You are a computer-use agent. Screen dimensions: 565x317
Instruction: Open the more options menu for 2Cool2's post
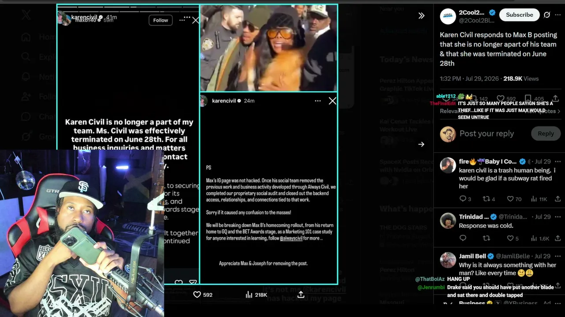558,15
